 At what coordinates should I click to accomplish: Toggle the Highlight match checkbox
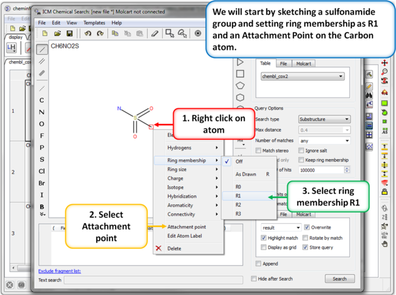pos(264,238)
